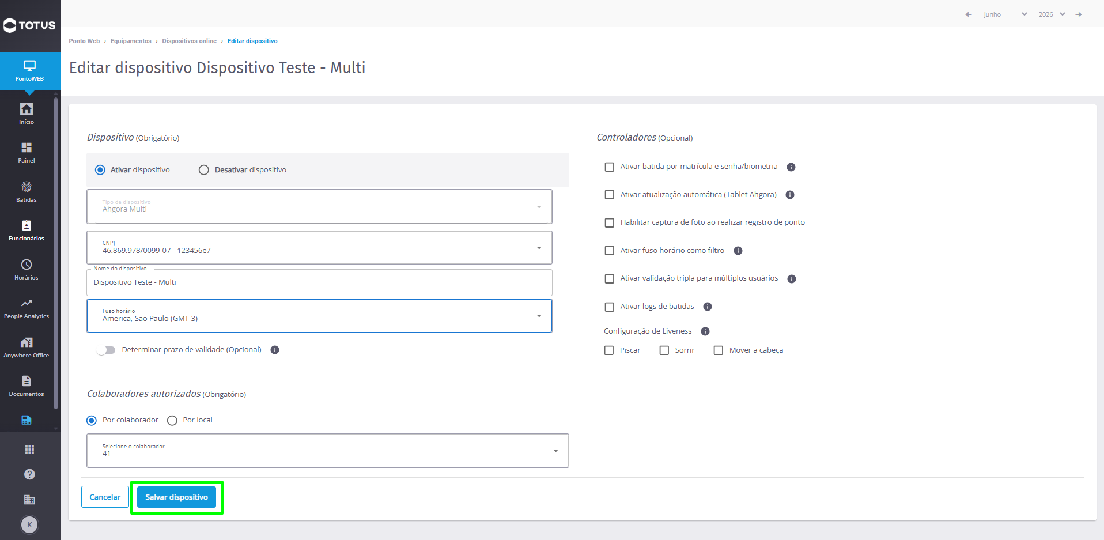1104x540 pixels.
Task: Check Ativar atualização automática (Tablet Ahgora)
Action: (610, 195)
